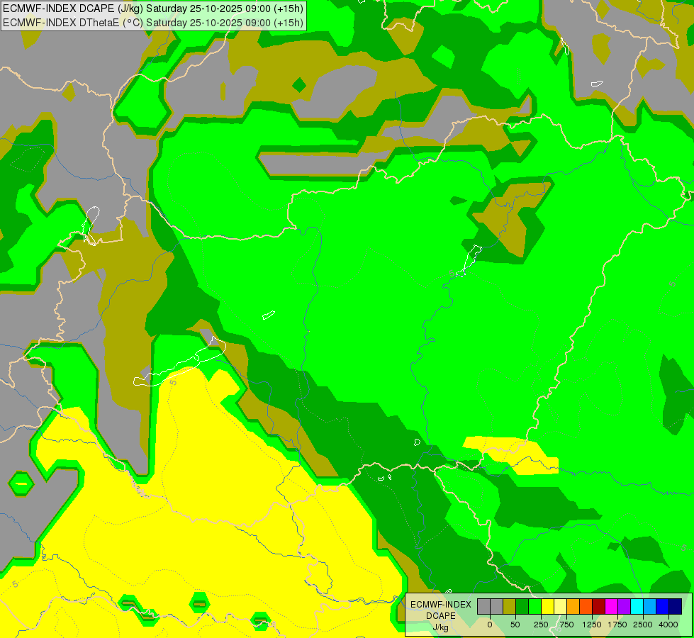The width and height of the screenshot is (694, 638).
Task: Click the DThetaE title line at top
Action: [x=153, y=23]
